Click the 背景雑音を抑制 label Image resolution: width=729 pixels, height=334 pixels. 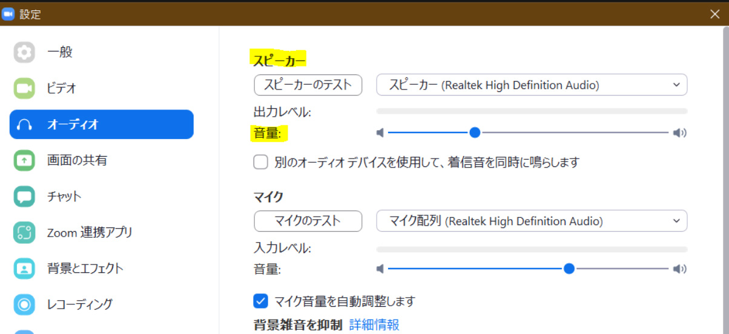coord(298,325)
